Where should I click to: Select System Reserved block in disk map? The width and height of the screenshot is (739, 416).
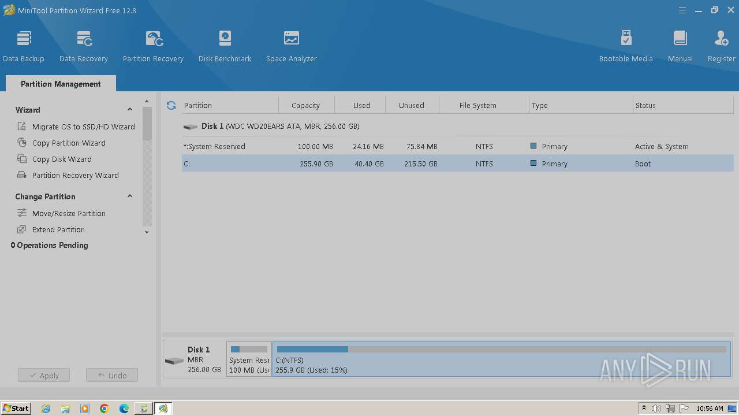[x=249, y=359]
